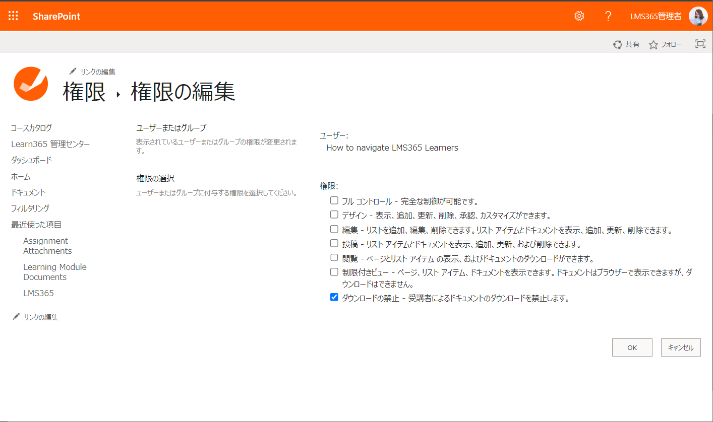Click the sidebar リンクの編集 label
Image resolution: width=713 pixels, height=422 pixels.
[x=41, y=317]
